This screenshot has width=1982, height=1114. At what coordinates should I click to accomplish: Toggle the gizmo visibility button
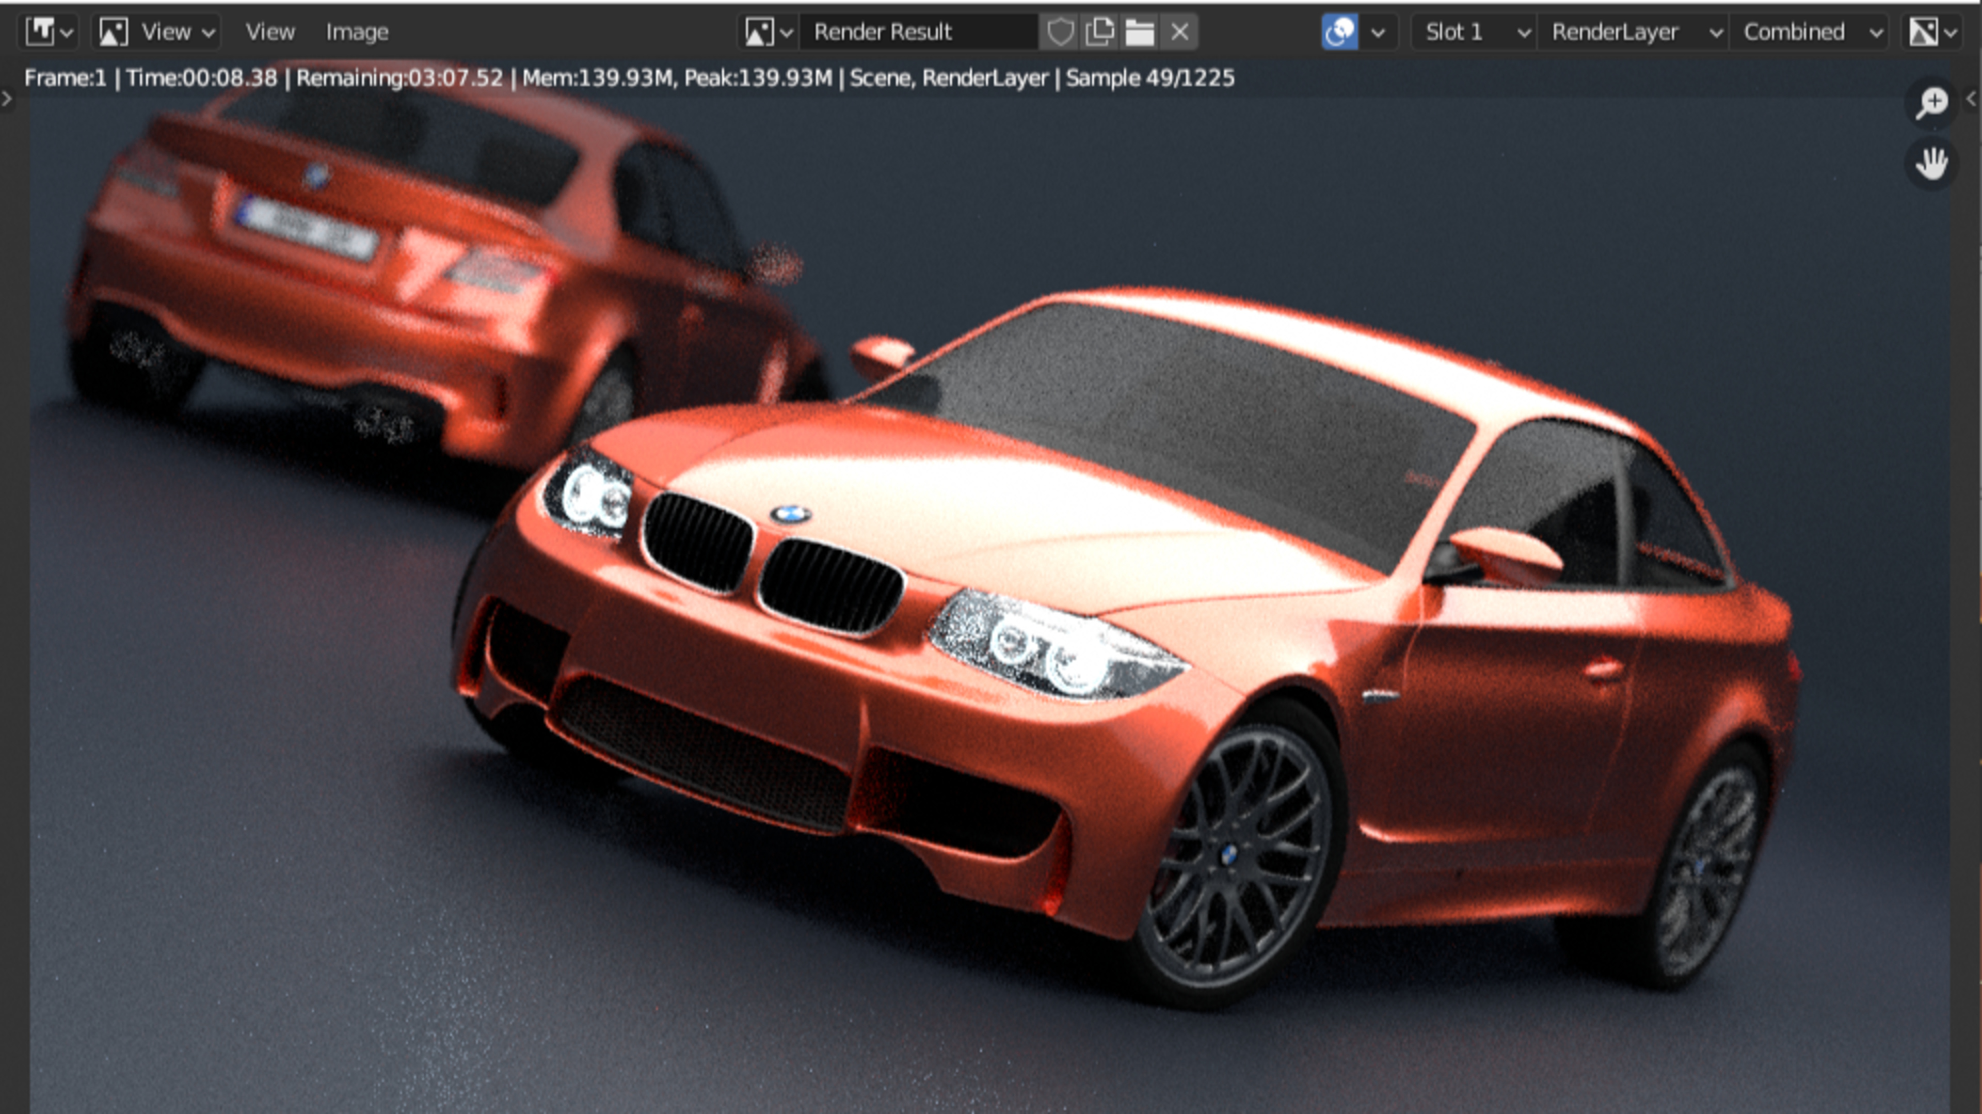1339,33
